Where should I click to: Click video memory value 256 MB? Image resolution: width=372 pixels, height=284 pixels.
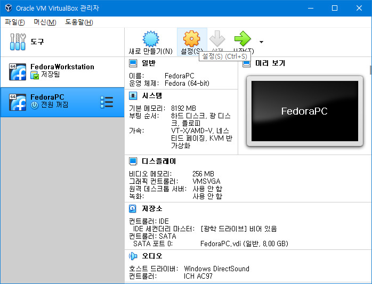(x=203, y=174)
